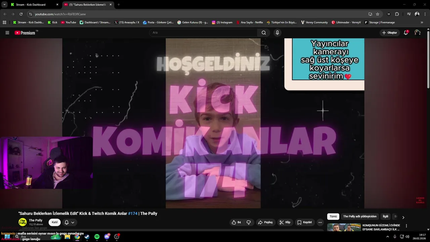Go to YouTube Premium home logo

click(x=25, y=33)
